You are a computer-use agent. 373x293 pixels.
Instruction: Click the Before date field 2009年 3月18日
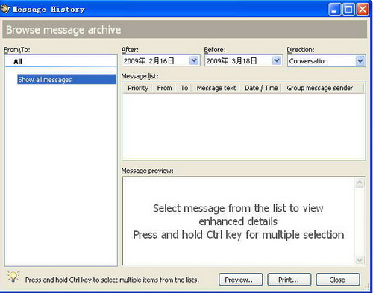243,60
